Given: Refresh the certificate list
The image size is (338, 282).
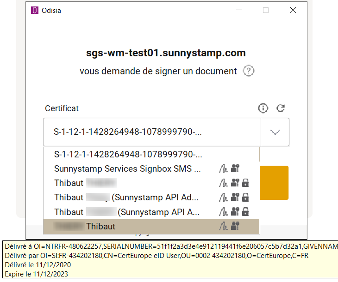Looking at the screenshot, I should click(280, 108).
